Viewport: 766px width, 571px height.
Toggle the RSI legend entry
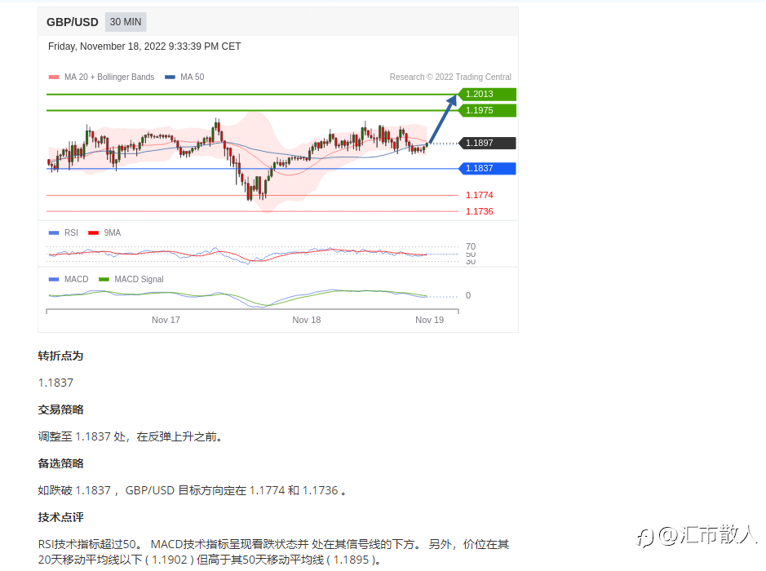tap(64, 232)
